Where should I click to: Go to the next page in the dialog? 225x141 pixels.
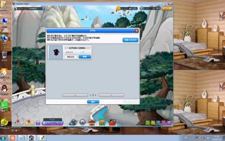111,95
